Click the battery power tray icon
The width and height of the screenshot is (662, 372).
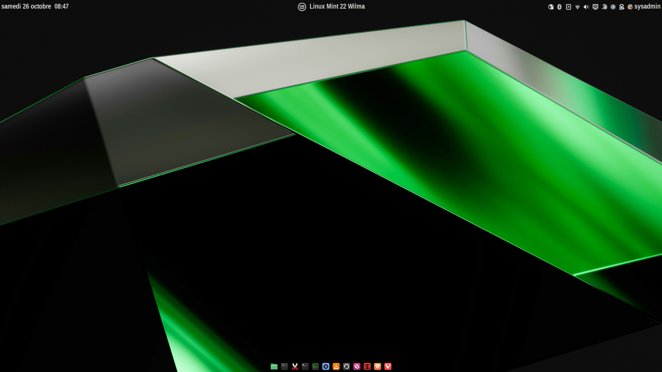coord(622,7)
